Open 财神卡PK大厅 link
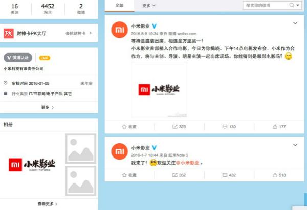This screenshot has width=307, height=210. point(31,33)
